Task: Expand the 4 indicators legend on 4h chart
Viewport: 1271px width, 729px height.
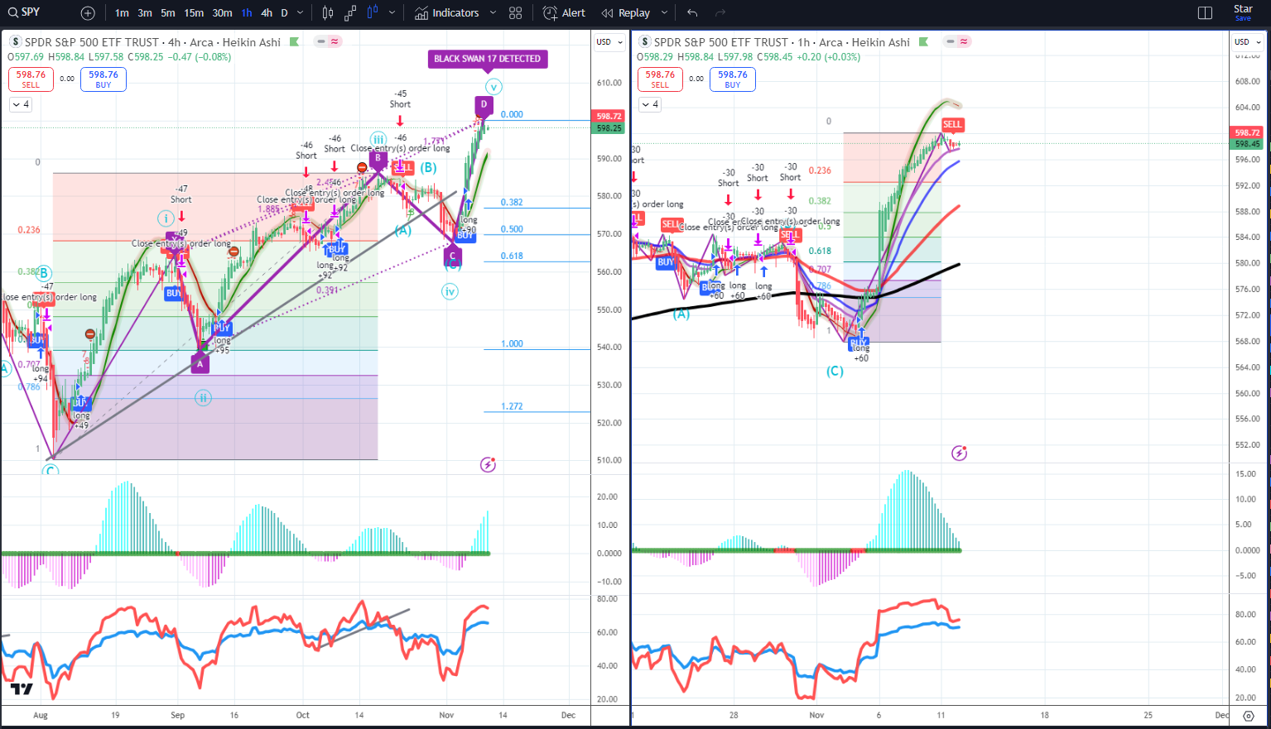Action: click(21, 104)
